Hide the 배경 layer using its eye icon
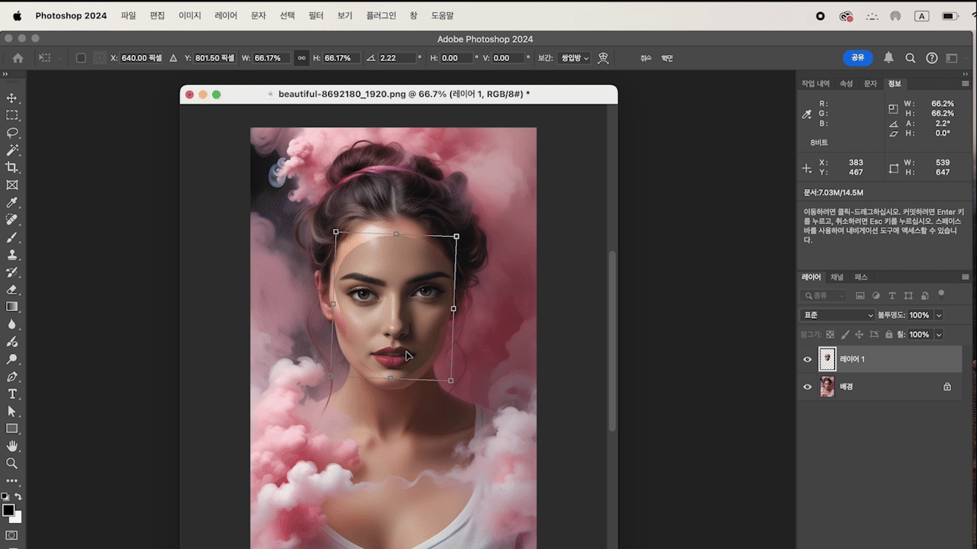This screenshot has height=549, width=977. coord(808,387)
